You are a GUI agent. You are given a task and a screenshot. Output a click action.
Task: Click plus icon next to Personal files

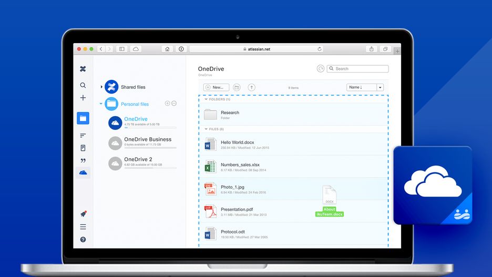coord(168,103)
